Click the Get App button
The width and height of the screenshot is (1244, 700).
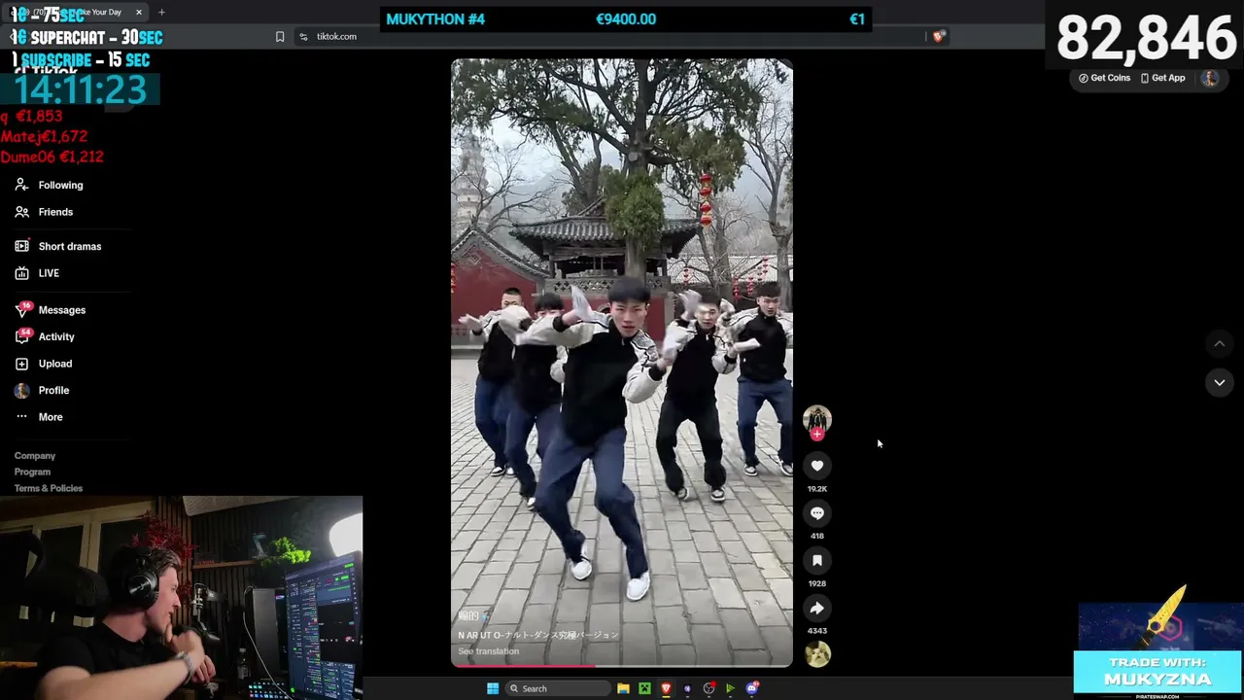(1162, 78)
